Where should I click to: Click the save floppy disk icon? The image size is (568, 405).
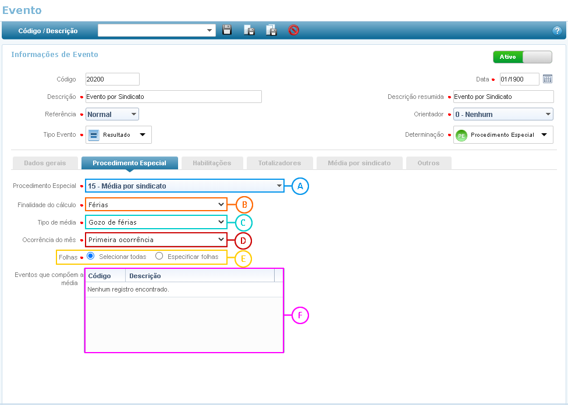(x=227, y=30)
